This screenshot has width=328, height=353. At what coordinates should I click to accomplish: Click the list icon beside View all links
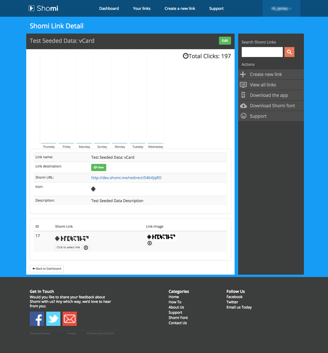tap(243, 85)
